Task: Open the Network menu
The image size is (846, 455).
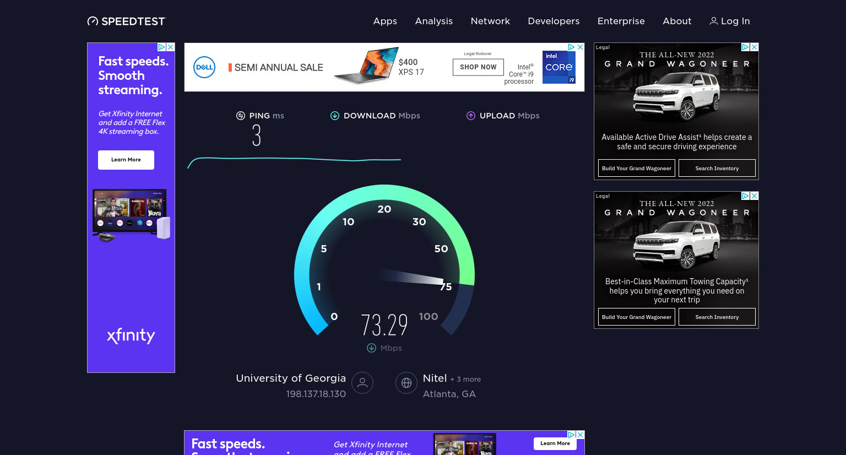Action: coord(490,21)
